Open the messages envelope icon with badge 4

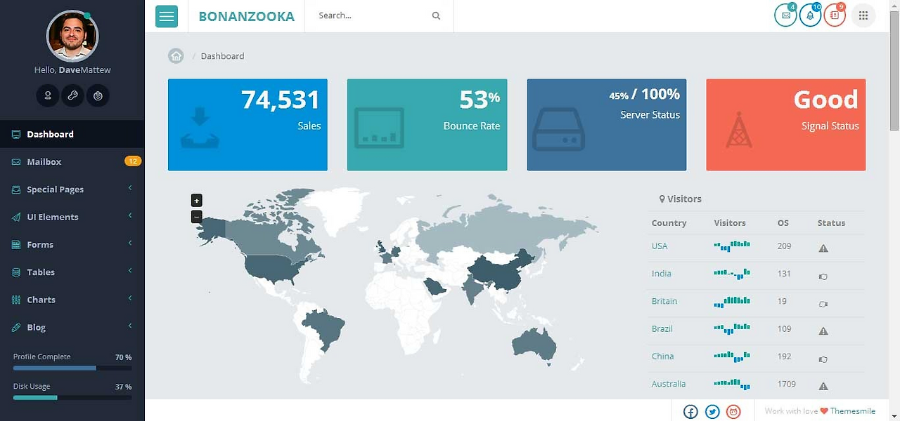coord(785,15)
